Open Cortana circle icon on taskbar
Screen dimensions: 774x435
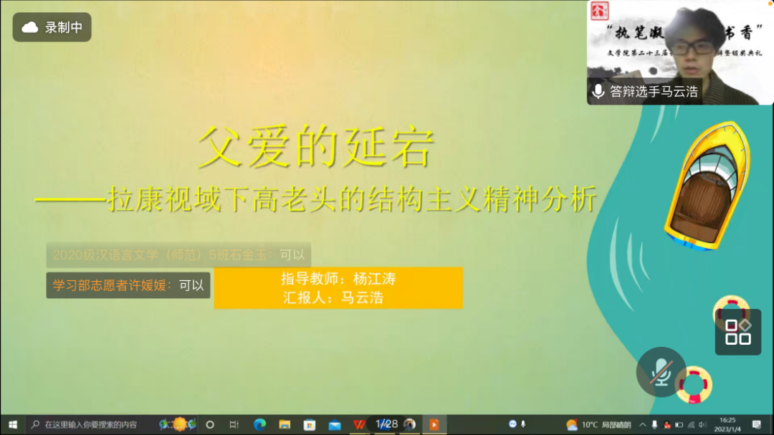[210, 424]
